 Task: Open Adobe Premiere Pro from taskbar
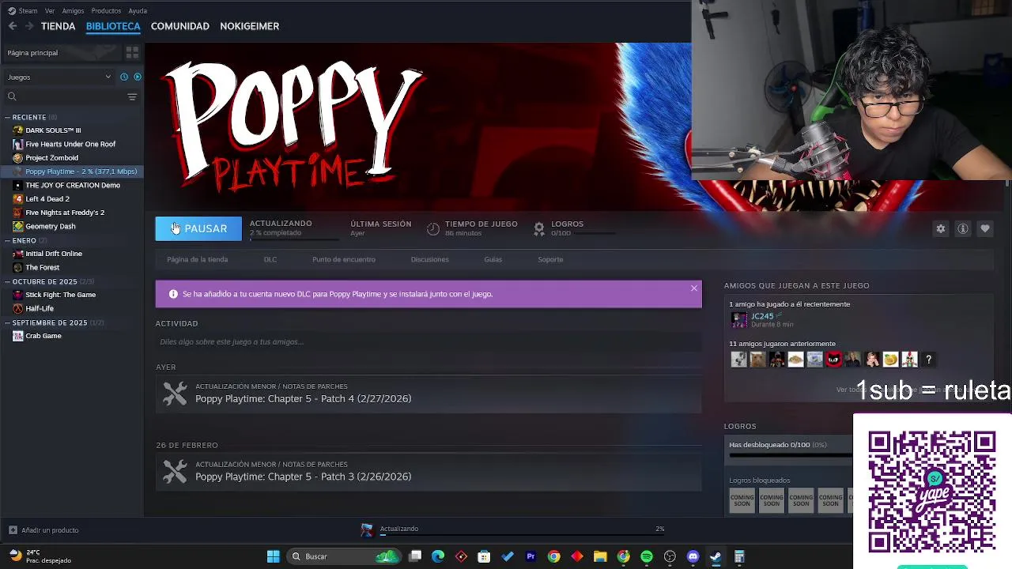coord(531,556)
